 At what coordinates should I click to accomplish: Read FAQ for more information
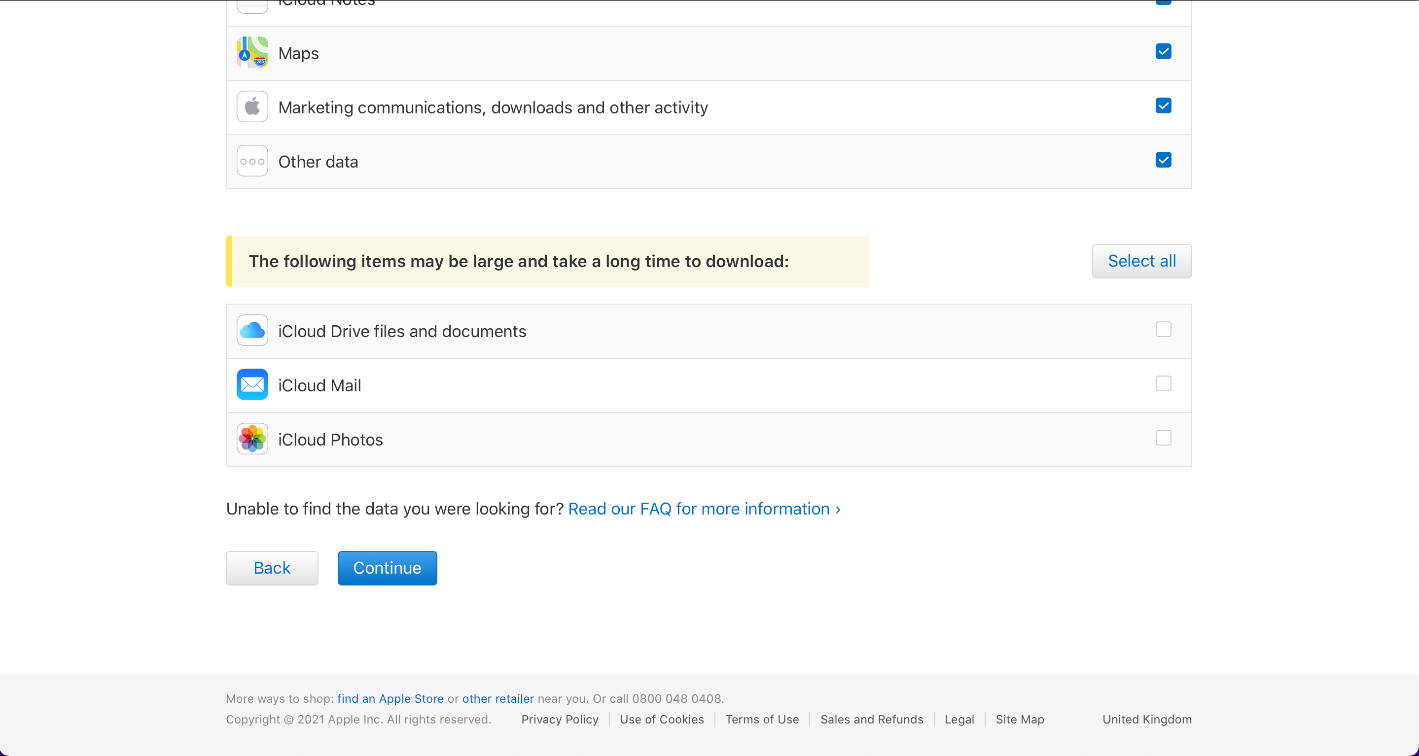[705, 509]
